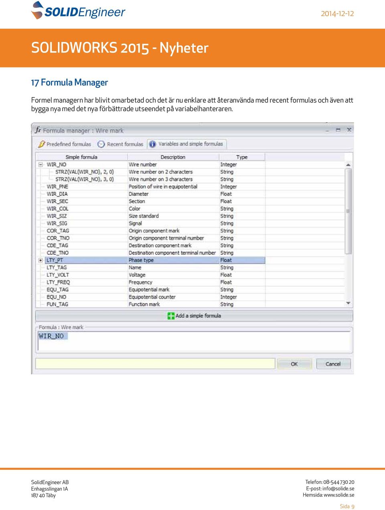
Task: Select the Variables and simple formulas tab
Action: [186, 144]
